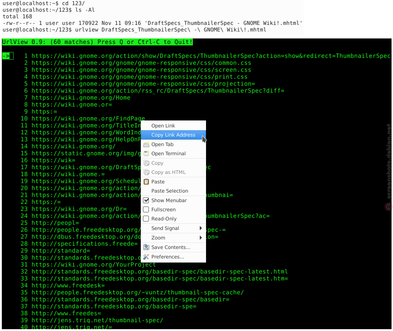
Task: Enable the Fullscreen checkbox
Action: coord(146,209)
